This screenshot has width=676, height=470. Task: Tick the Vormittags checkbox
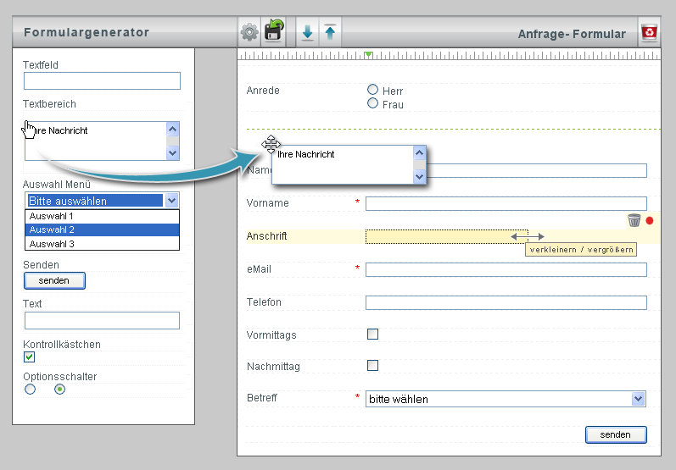click(372, 334)
